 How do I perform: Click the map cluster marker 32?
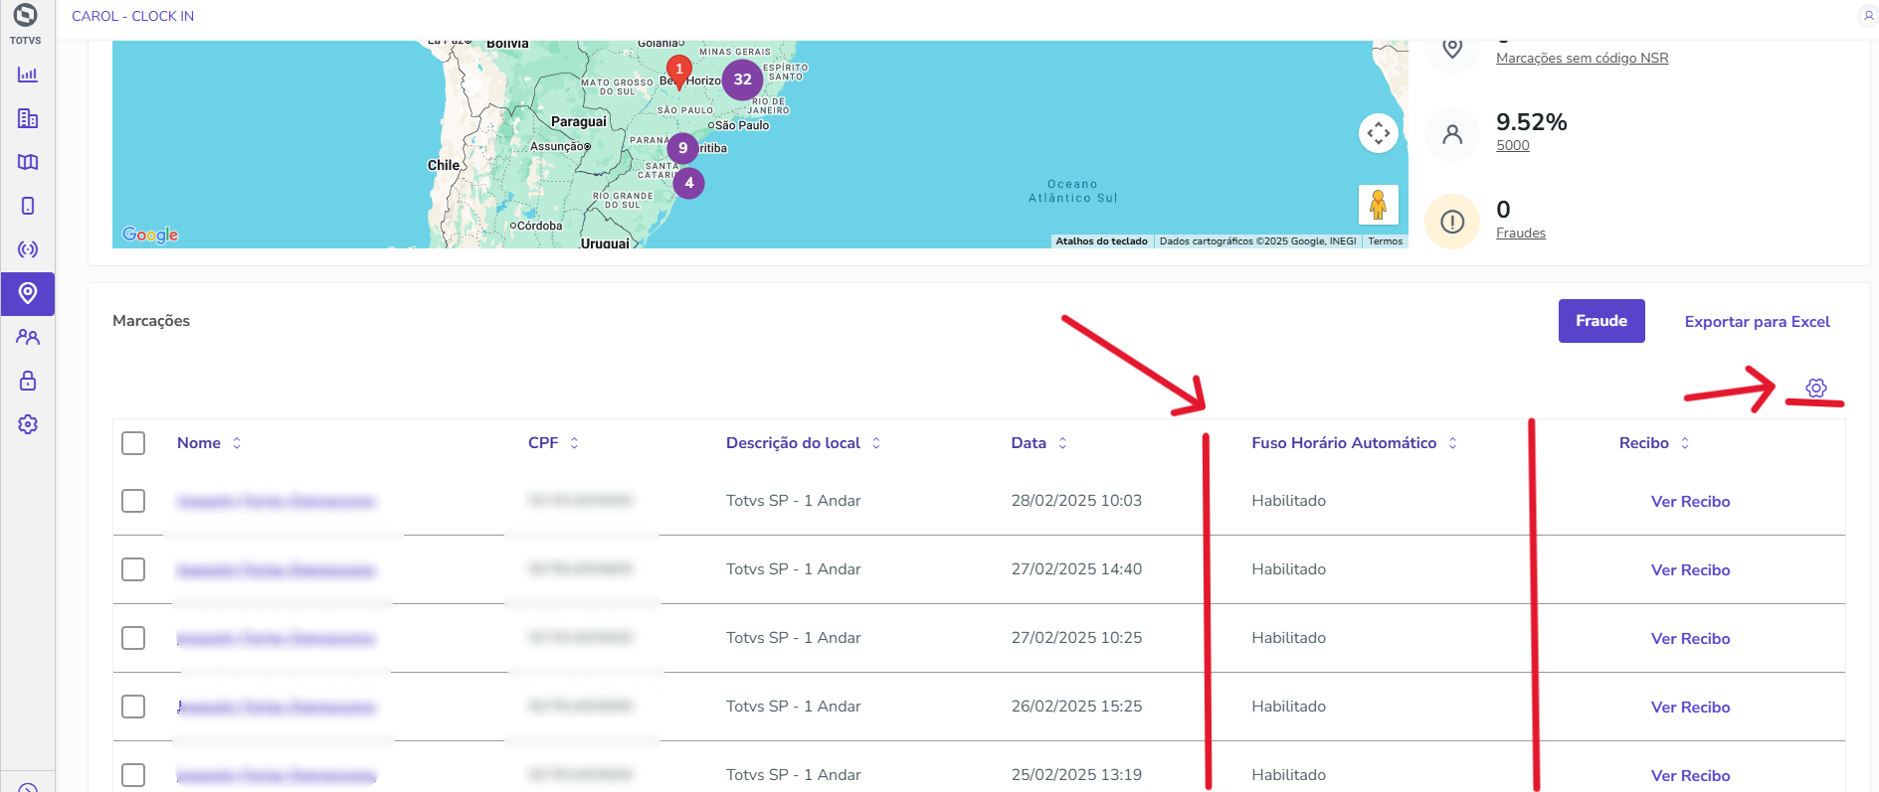tap(742, 79)
